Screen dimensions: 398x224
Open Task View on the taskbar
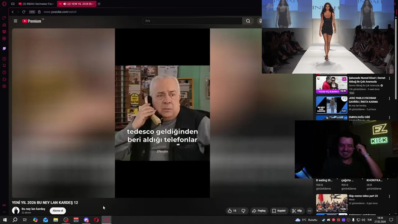click(x=25, y=220)
